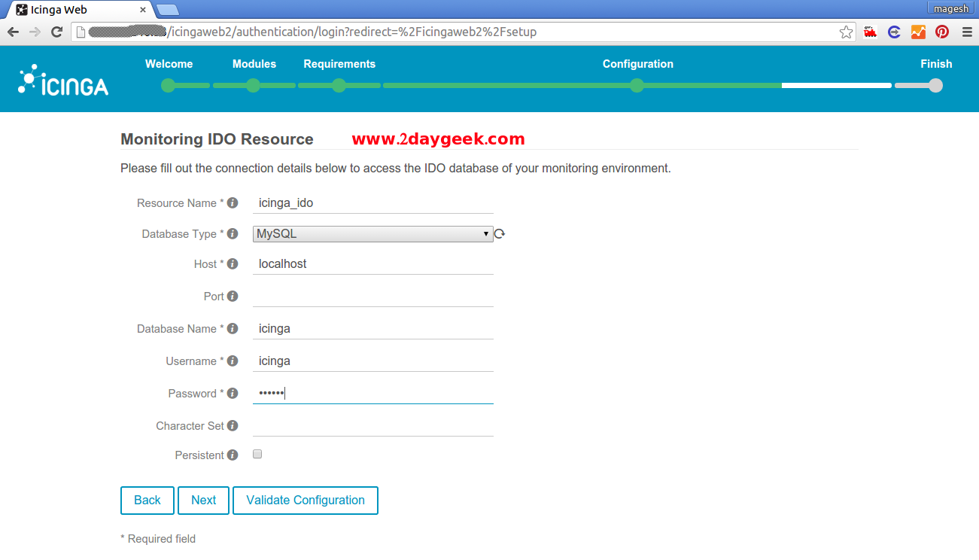Click the empty Port input field

373,297
